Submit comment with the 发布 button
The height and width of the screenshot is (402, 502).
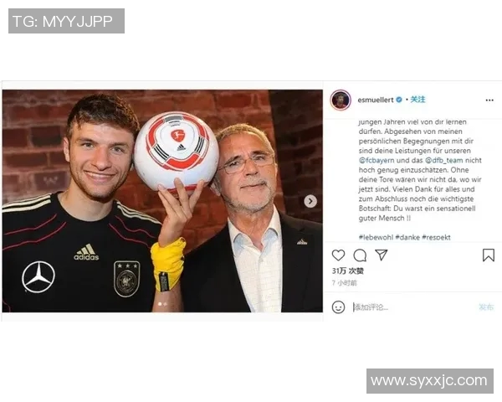(x=486, y=307)
